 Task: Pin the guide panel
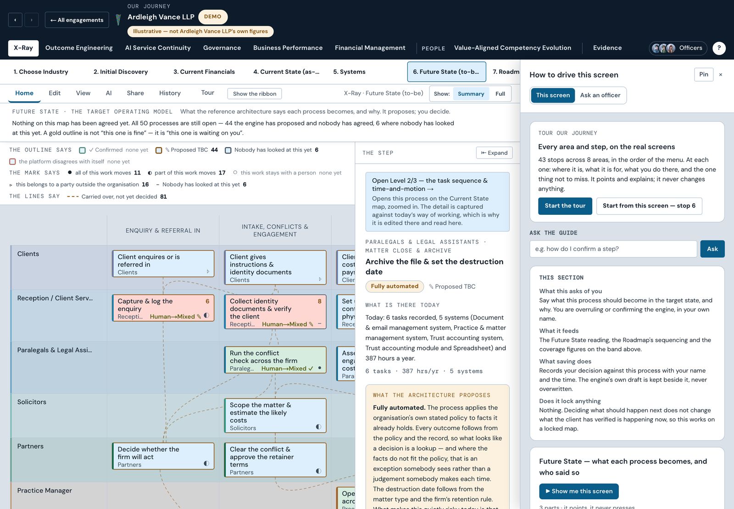click(x=704, y=75)
